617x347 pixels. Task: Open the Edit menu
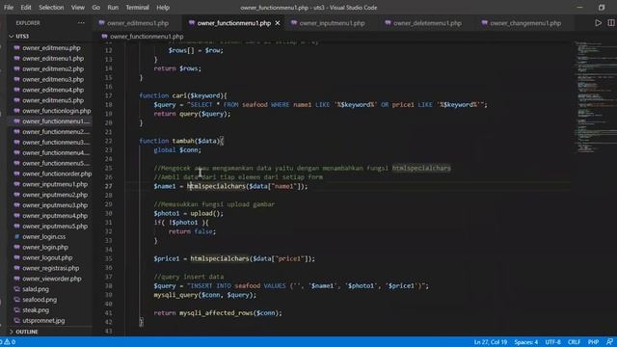pos(26,8)
